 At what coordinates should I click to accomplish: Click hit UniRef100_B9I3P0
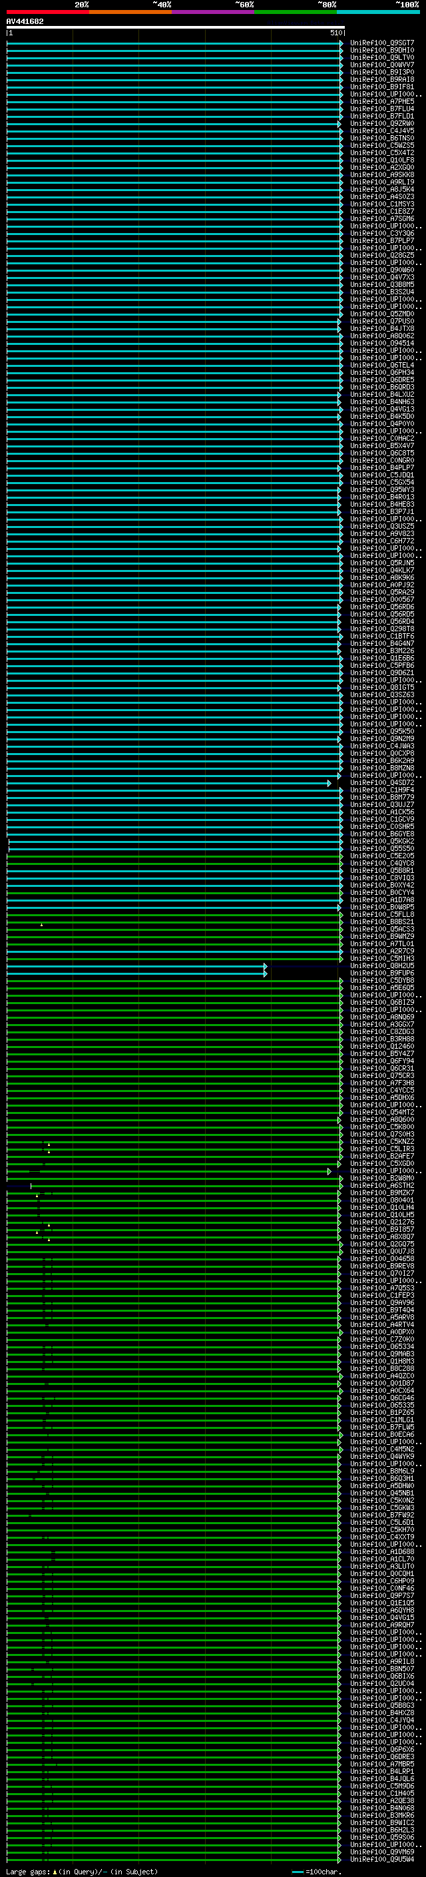tap(382, 72)
